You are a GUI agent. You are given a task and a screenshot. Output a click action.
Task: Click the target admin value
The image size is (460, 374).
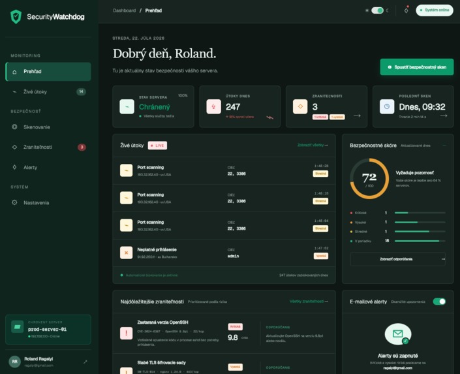click(x=233, y=257)
